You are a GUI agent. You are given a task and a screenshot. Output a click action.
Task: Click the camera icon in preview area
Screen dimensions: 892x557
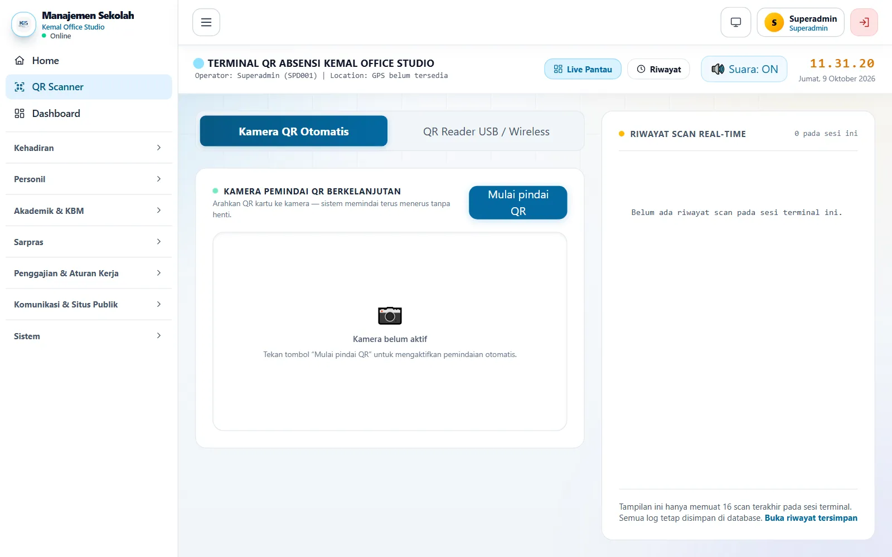tap(390, 316)
